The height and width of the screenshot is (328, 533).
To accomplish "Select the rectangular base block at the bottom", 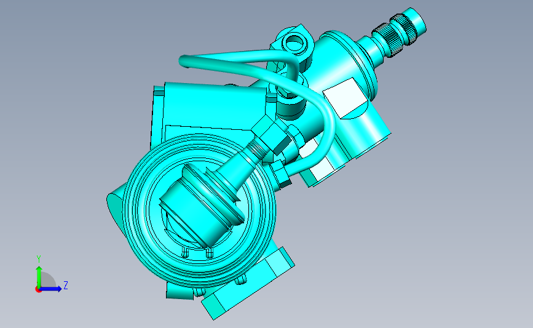I will point(248,283).
